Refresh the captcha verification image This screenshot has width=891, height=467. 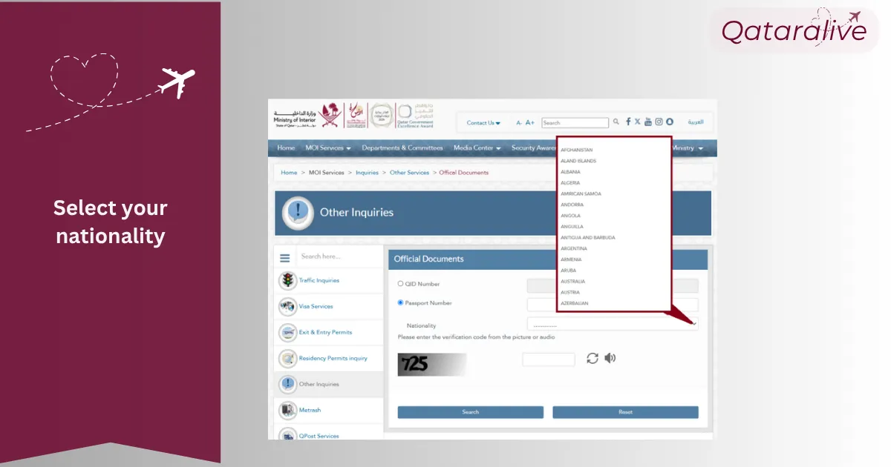[x=593, y=358]
